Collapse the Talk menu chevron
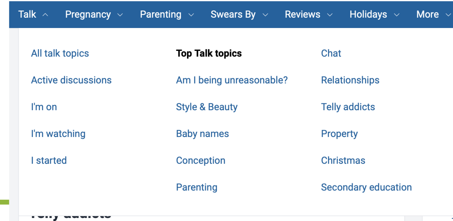Image resolution: width=453 pixels, height=221 pixels. coord(45,15)
